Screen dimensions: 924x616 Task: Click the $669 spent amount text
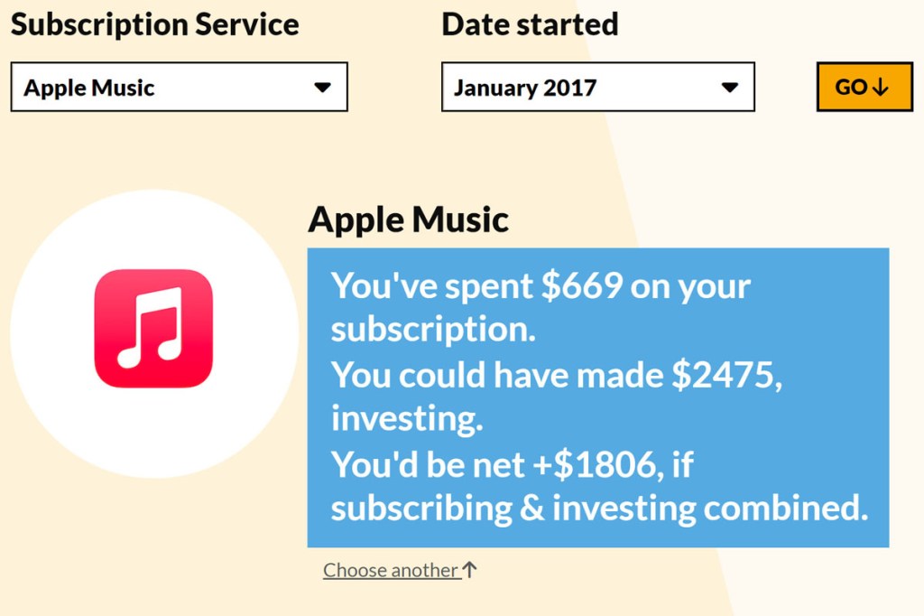tap(582, 285)
